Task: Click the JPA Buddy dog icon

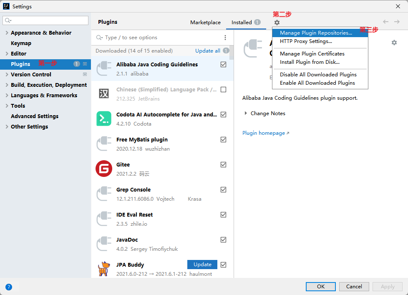Action: point(103,269)
